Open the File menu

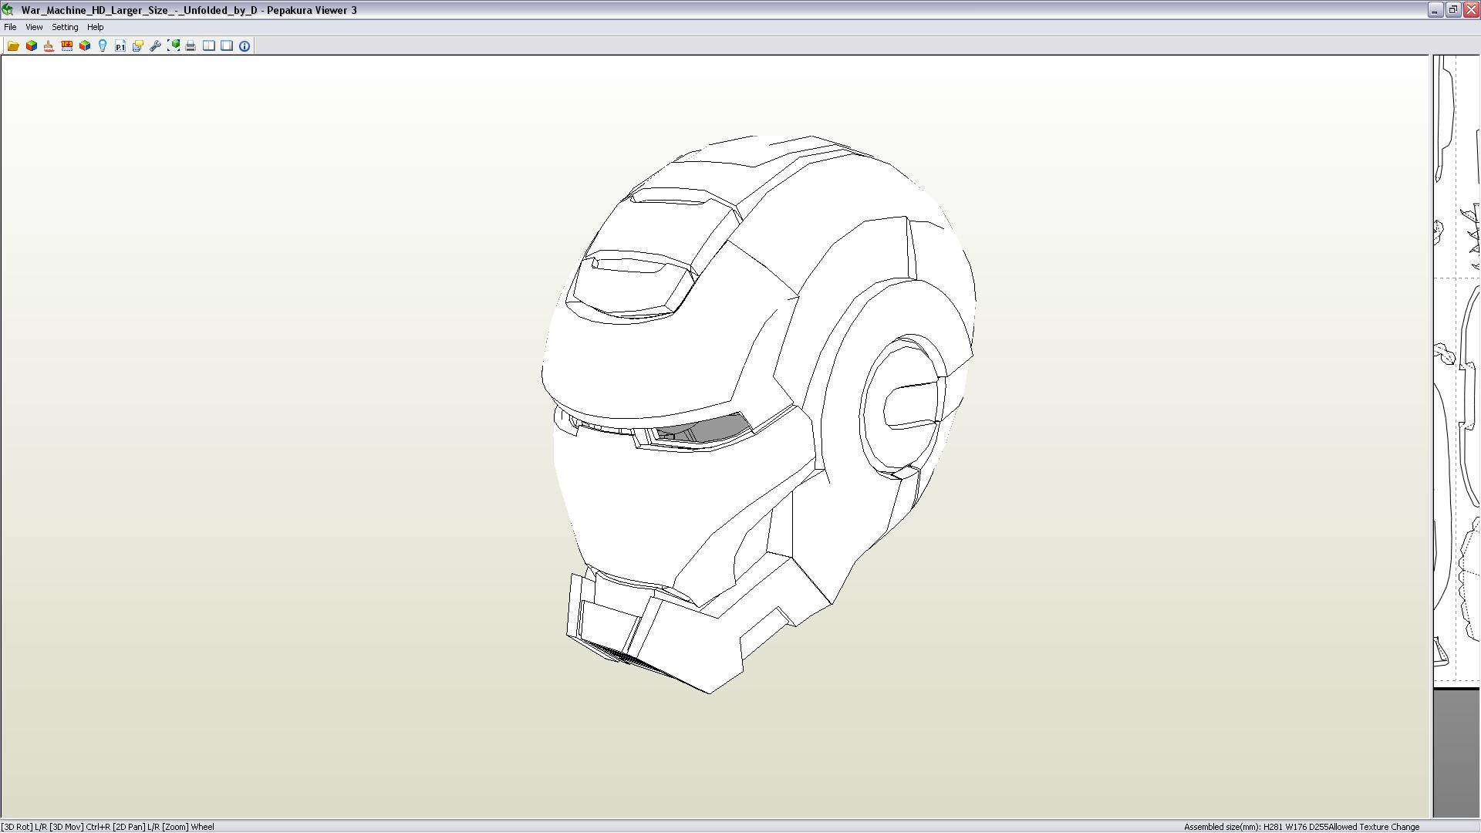point(10,27)
